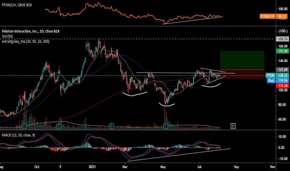Select the rising trendline under the MACD pane

[x=179, y=155]
